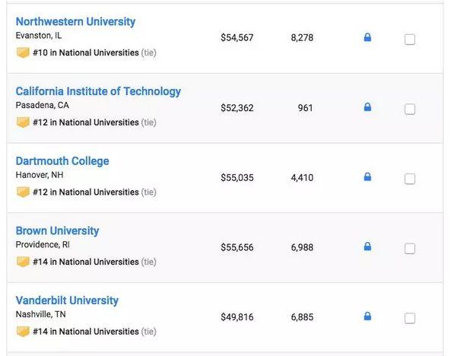
Task: Open the Northwestern University link
Action: [75, 21]
